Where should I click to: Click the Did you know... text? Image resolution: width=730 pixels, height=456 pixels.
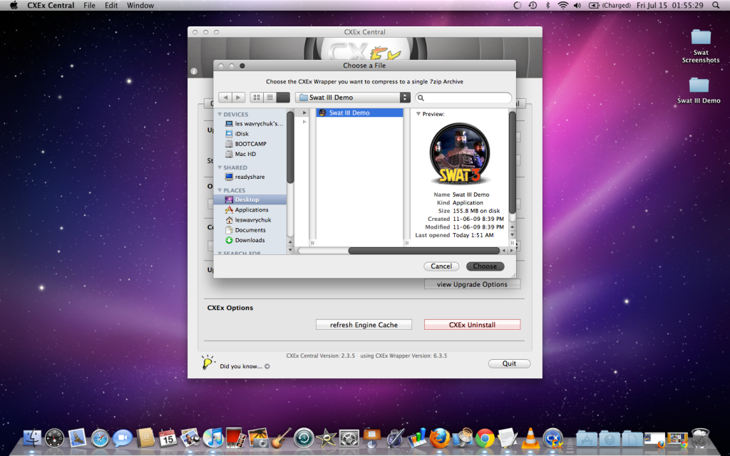241,367
